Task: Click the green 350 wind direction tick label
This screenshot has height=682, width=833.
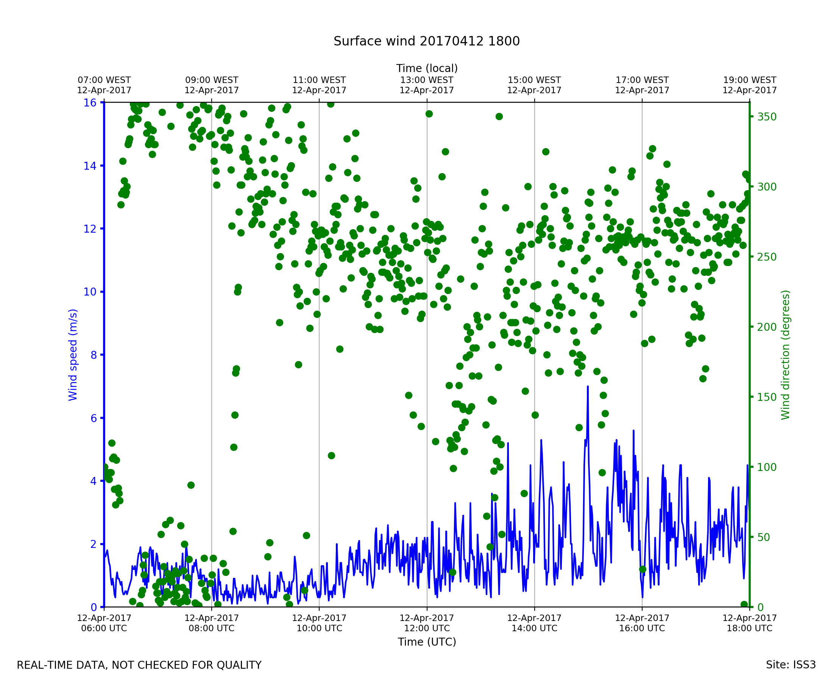Action: (x=767, y=117)
